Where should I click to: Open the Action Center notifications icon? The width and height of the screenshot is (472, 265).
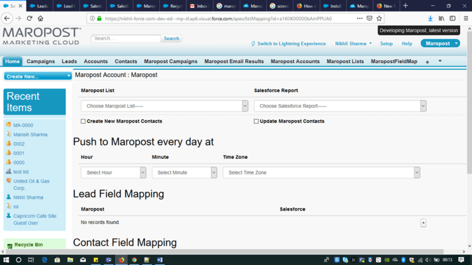(461, 259)
